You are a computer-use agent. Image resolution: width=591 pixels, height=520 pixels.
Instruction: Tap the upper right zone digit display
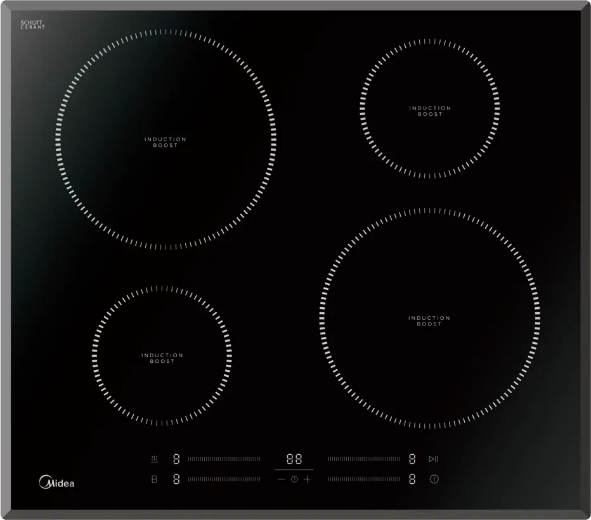point(412,459)
